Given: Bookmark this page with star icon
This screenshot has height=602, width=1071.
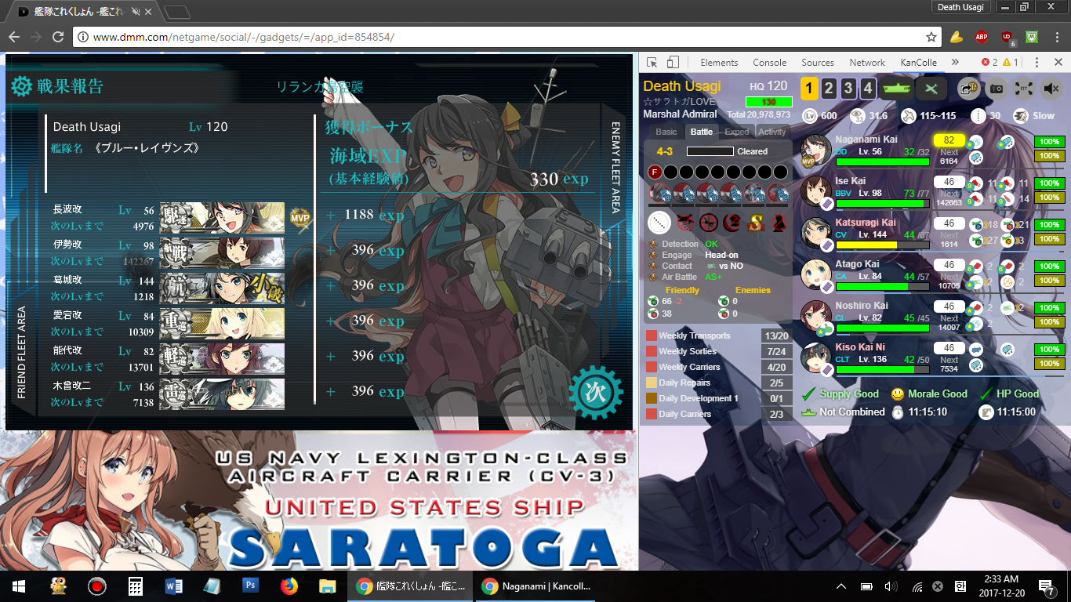Looking at the screenshot, I should (x=931, y=37).
